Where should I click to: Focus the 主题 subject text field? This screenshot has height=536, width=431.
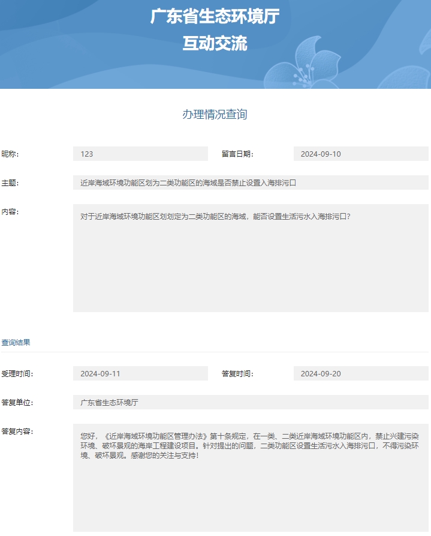251,182
